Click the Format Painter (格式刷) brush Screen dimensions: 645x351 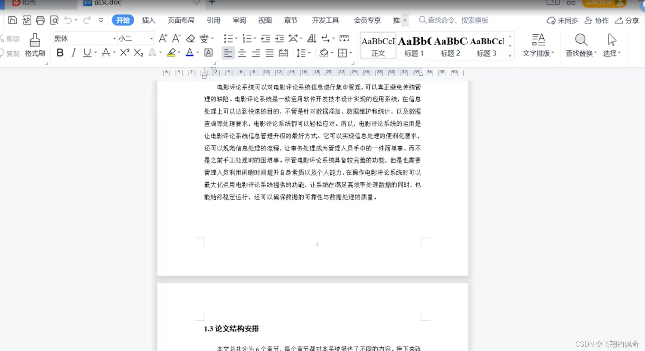coord(35,45)
